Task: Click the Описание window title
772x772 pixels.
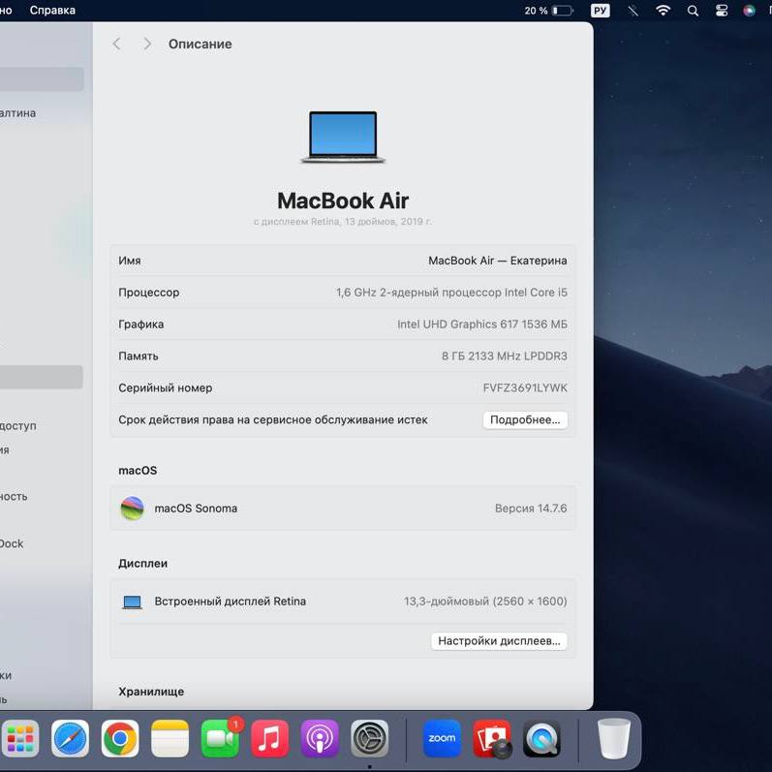Action: (200, 44)
